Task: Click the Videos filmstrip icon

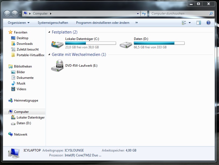Action: pyautogui.click(x=13, y=89)
